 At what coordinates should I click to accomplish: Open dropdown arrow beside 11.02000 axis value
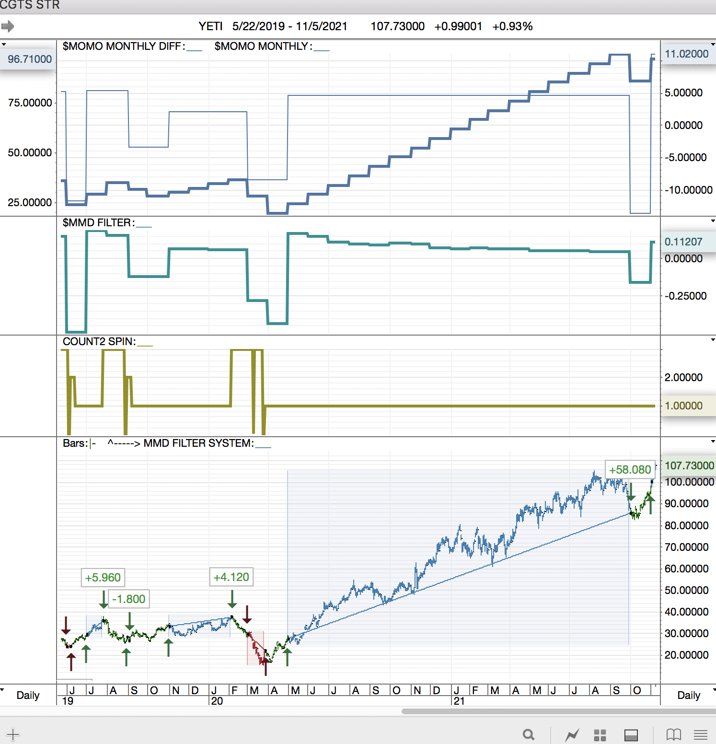click(x=713, y=45)
